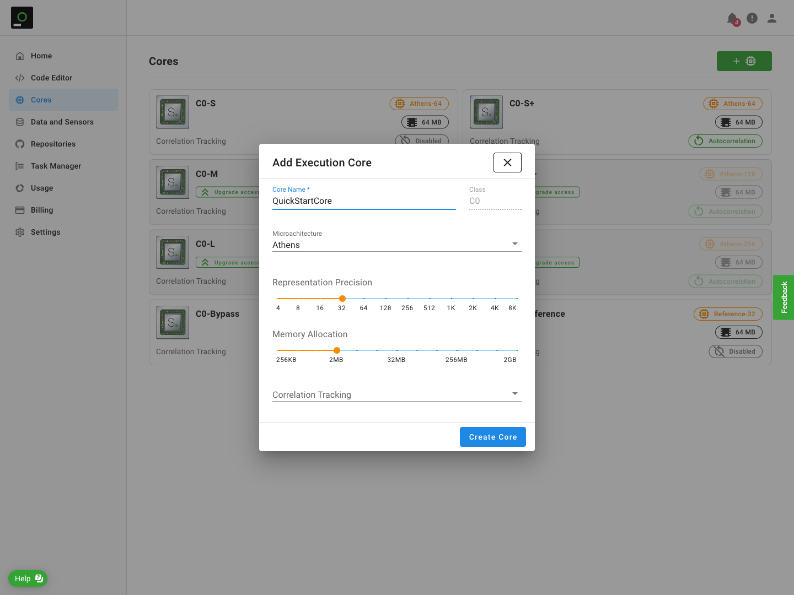This screenshot has width=794, height=595.
Task: Close the Add Execution Core dialog
Action: (x=507, y=163)
